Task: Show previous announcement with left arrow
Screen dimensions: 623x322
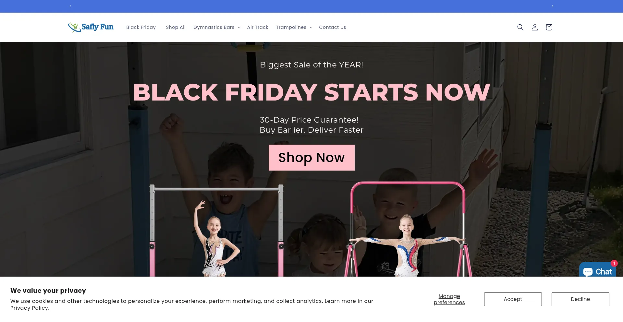Action: (x=70, y=6)
